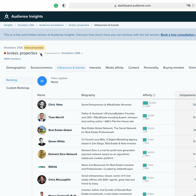
Task: Click the Audiense logo icon
Action: (x=7, y=16)
